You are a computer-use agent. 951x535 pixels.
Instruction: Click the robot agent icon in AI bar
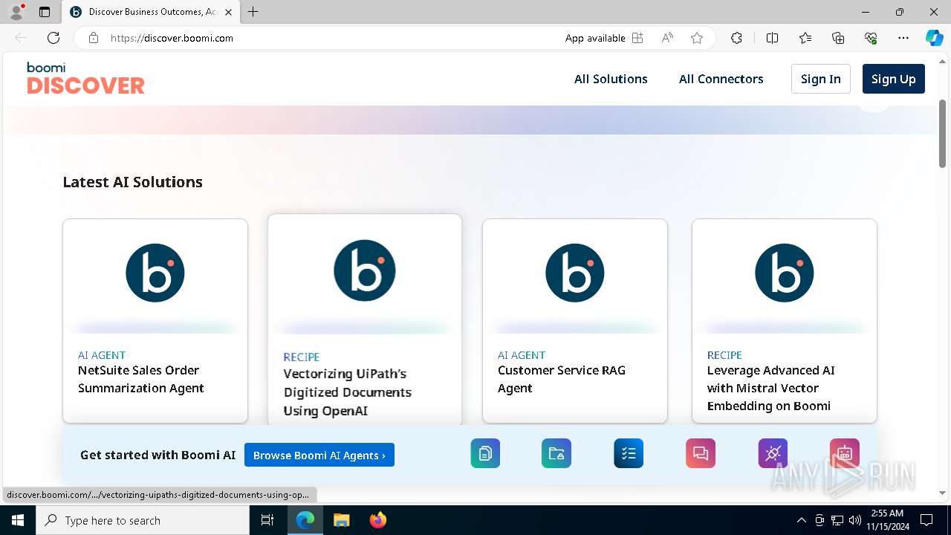845,453
